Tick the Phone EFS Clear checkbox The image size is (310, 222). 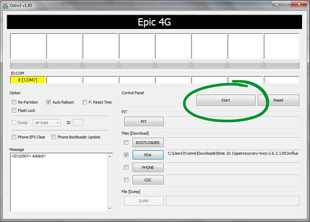point(14,137)
